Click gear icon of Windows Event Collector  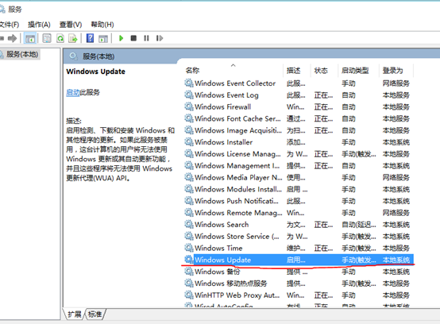pos(189,83)
